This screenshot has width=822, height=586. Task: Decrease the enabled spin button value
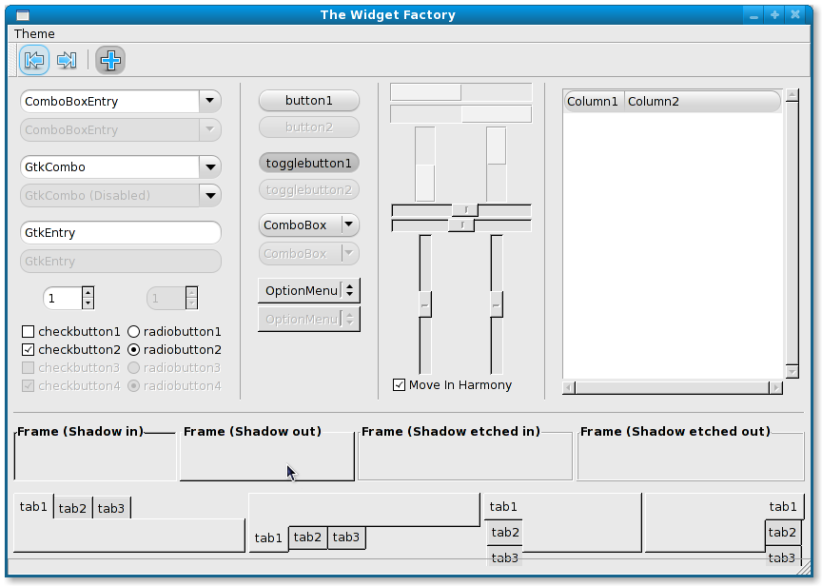[x=88, y=303]
